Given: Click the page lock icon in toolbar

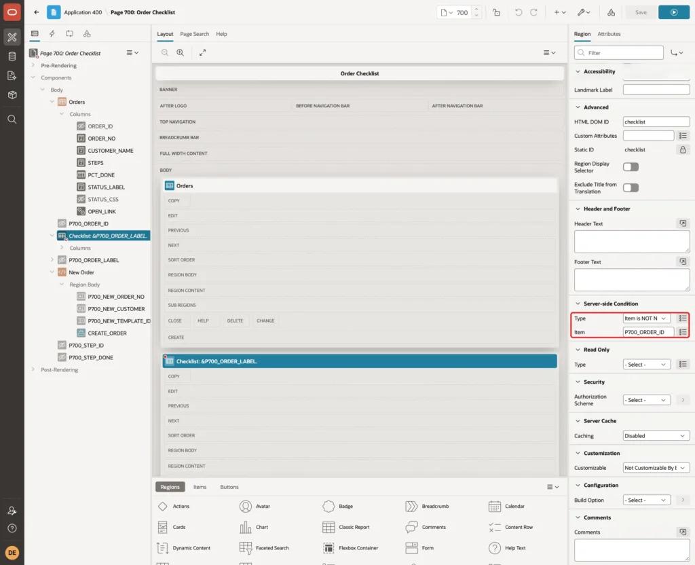Looking at the screenshot, I should (496, 12).
